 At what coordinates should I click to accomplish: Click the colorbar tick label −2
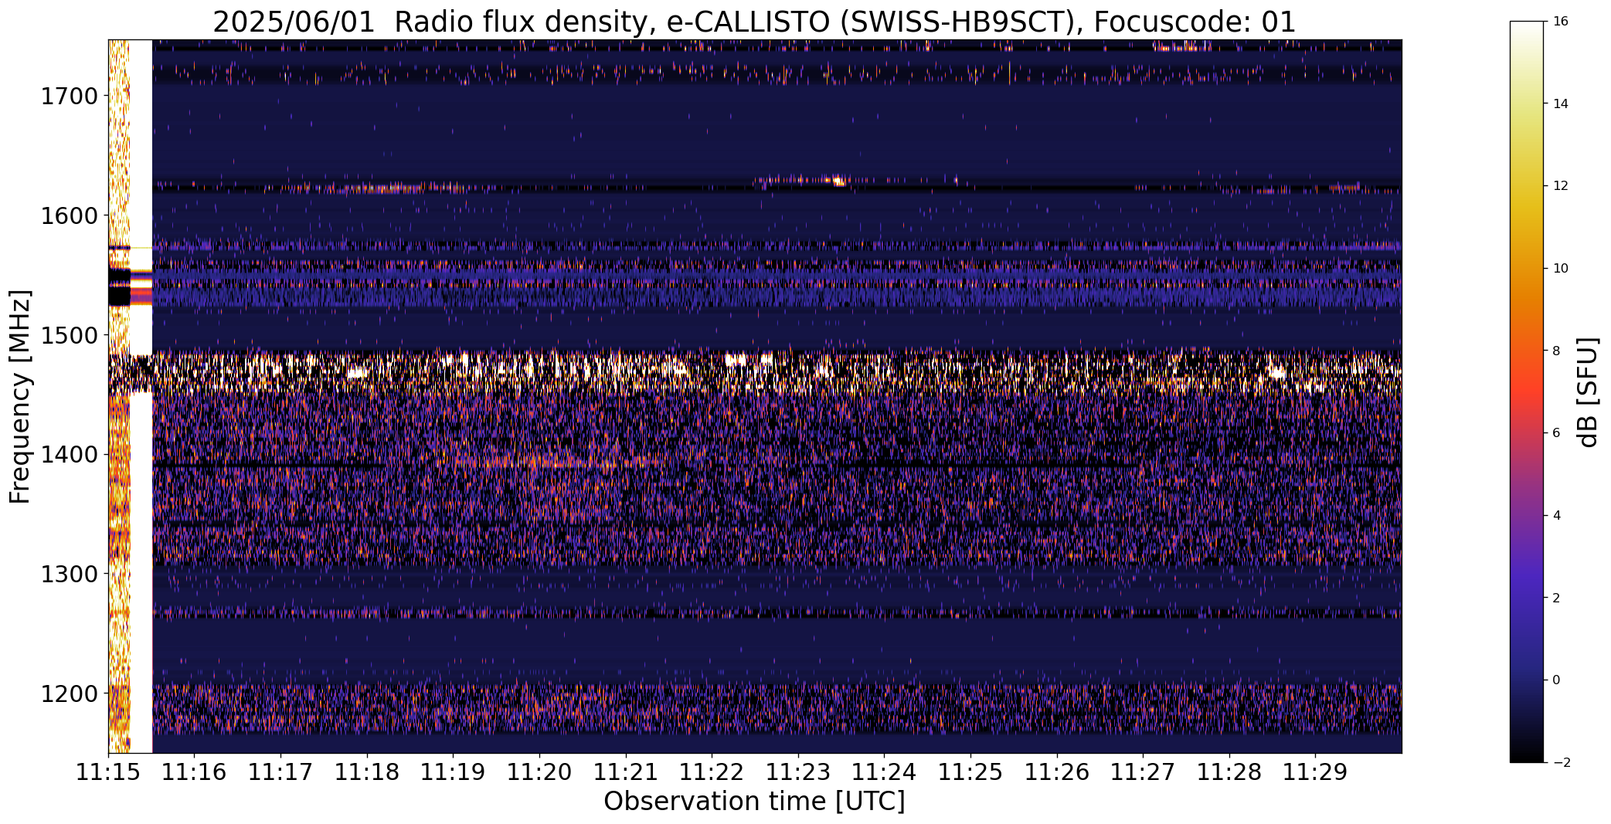pos(1560,762)
